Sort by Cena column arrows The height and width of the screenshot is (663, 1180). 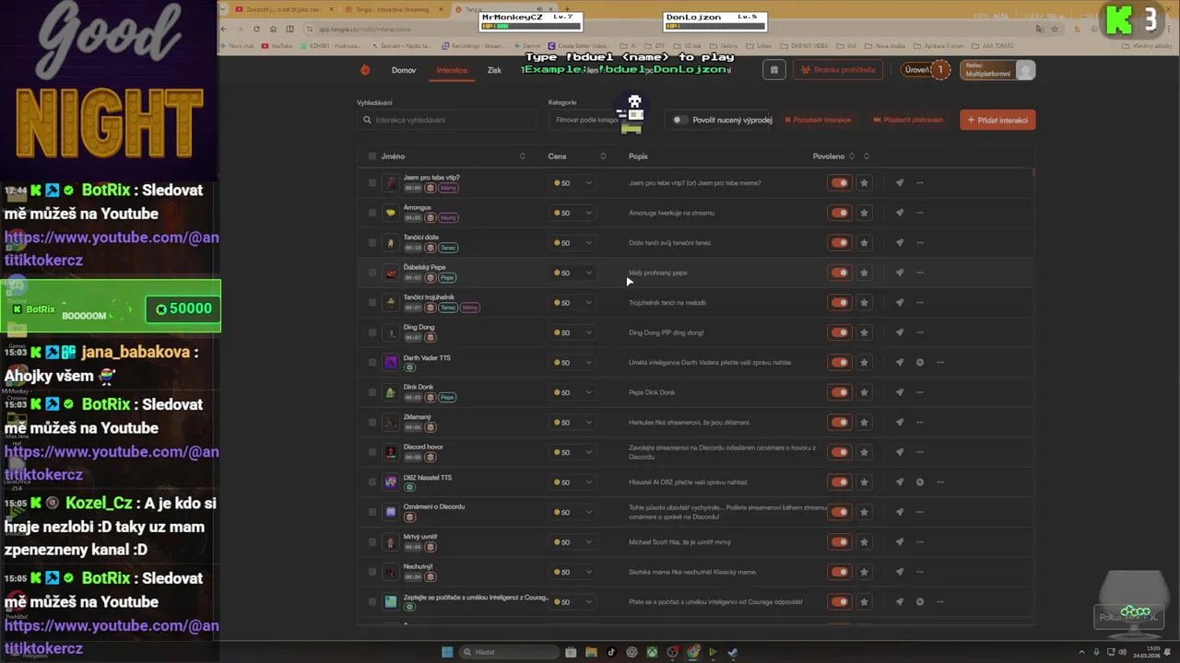(603, 157)
